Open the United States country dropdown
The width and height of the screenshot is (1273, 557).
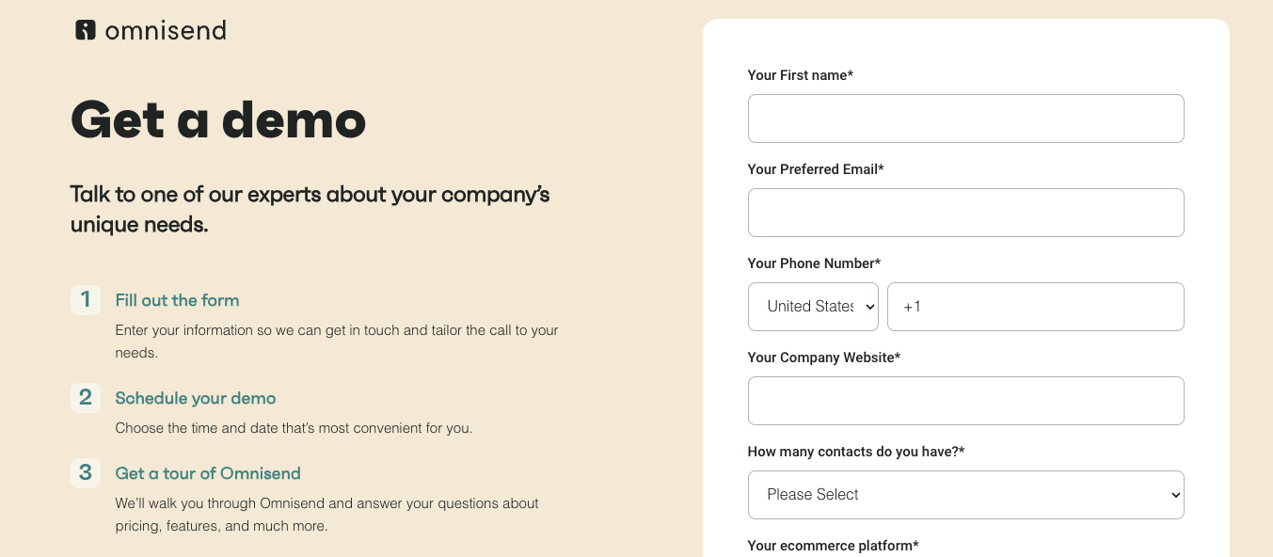[813, 307]
